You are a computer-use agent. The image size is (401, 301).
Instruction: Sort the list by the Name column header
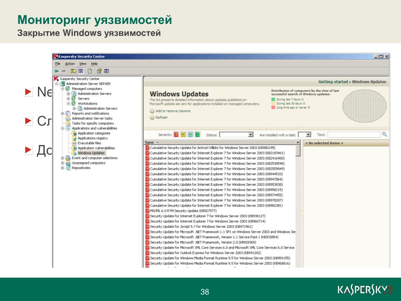click(x=220, y=142)
